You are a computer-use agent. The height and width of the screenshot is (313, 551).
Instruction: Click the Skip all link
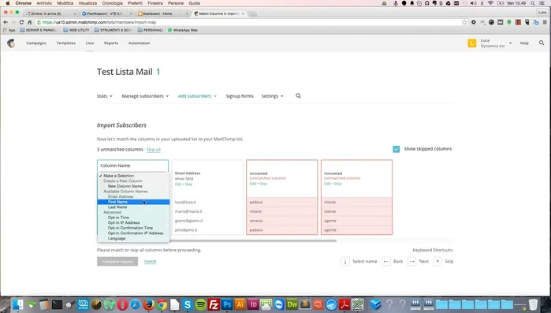153,150
